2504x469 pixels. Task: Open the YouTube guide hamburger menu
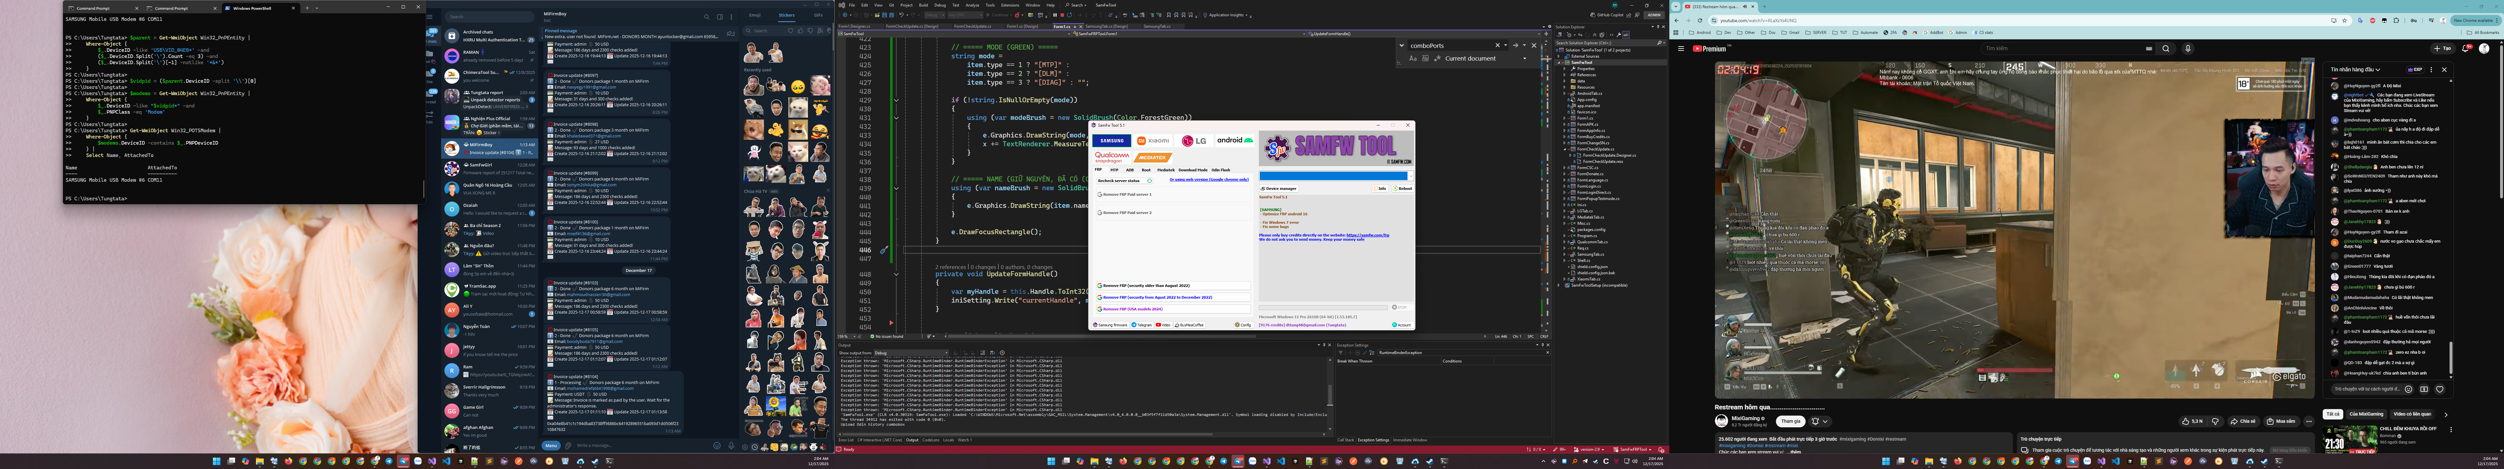pyautogui.click(x=1681, y=49)
